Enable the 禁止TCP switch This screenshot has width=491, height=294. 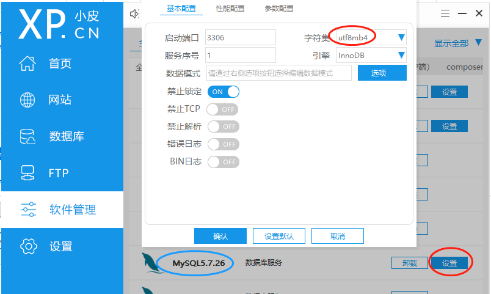(x=223, y=109)
